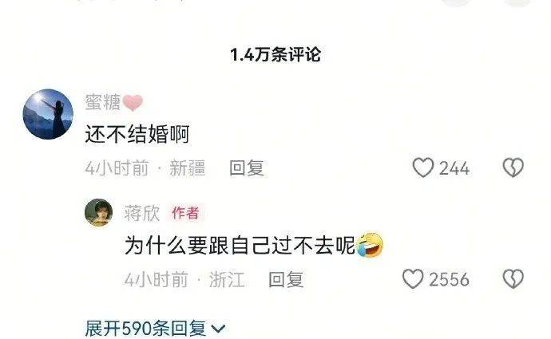Open 蒋欣 author avatar
The image size is (551, 339).
[99, 213]
